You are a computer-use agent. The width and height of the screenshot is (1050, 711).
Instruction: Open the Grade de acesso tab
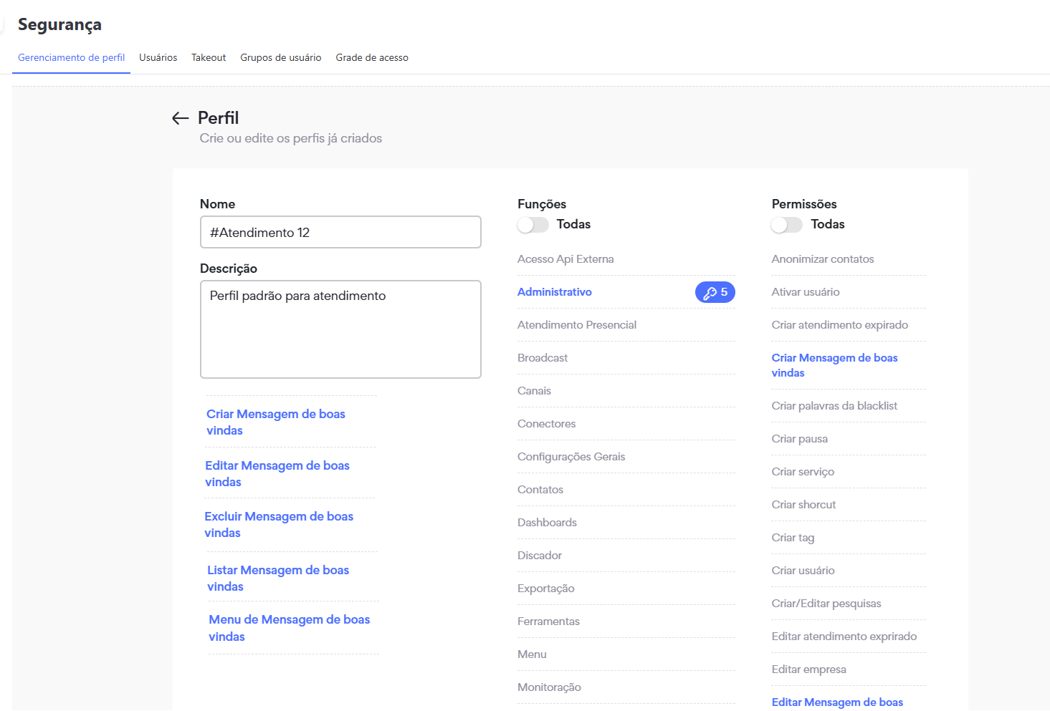(x=371, y=57)
